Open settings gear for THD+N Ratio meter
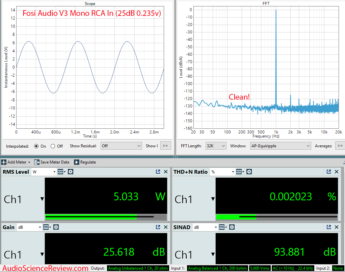Viewport: 345px width, 272px height. click(249, 172)
